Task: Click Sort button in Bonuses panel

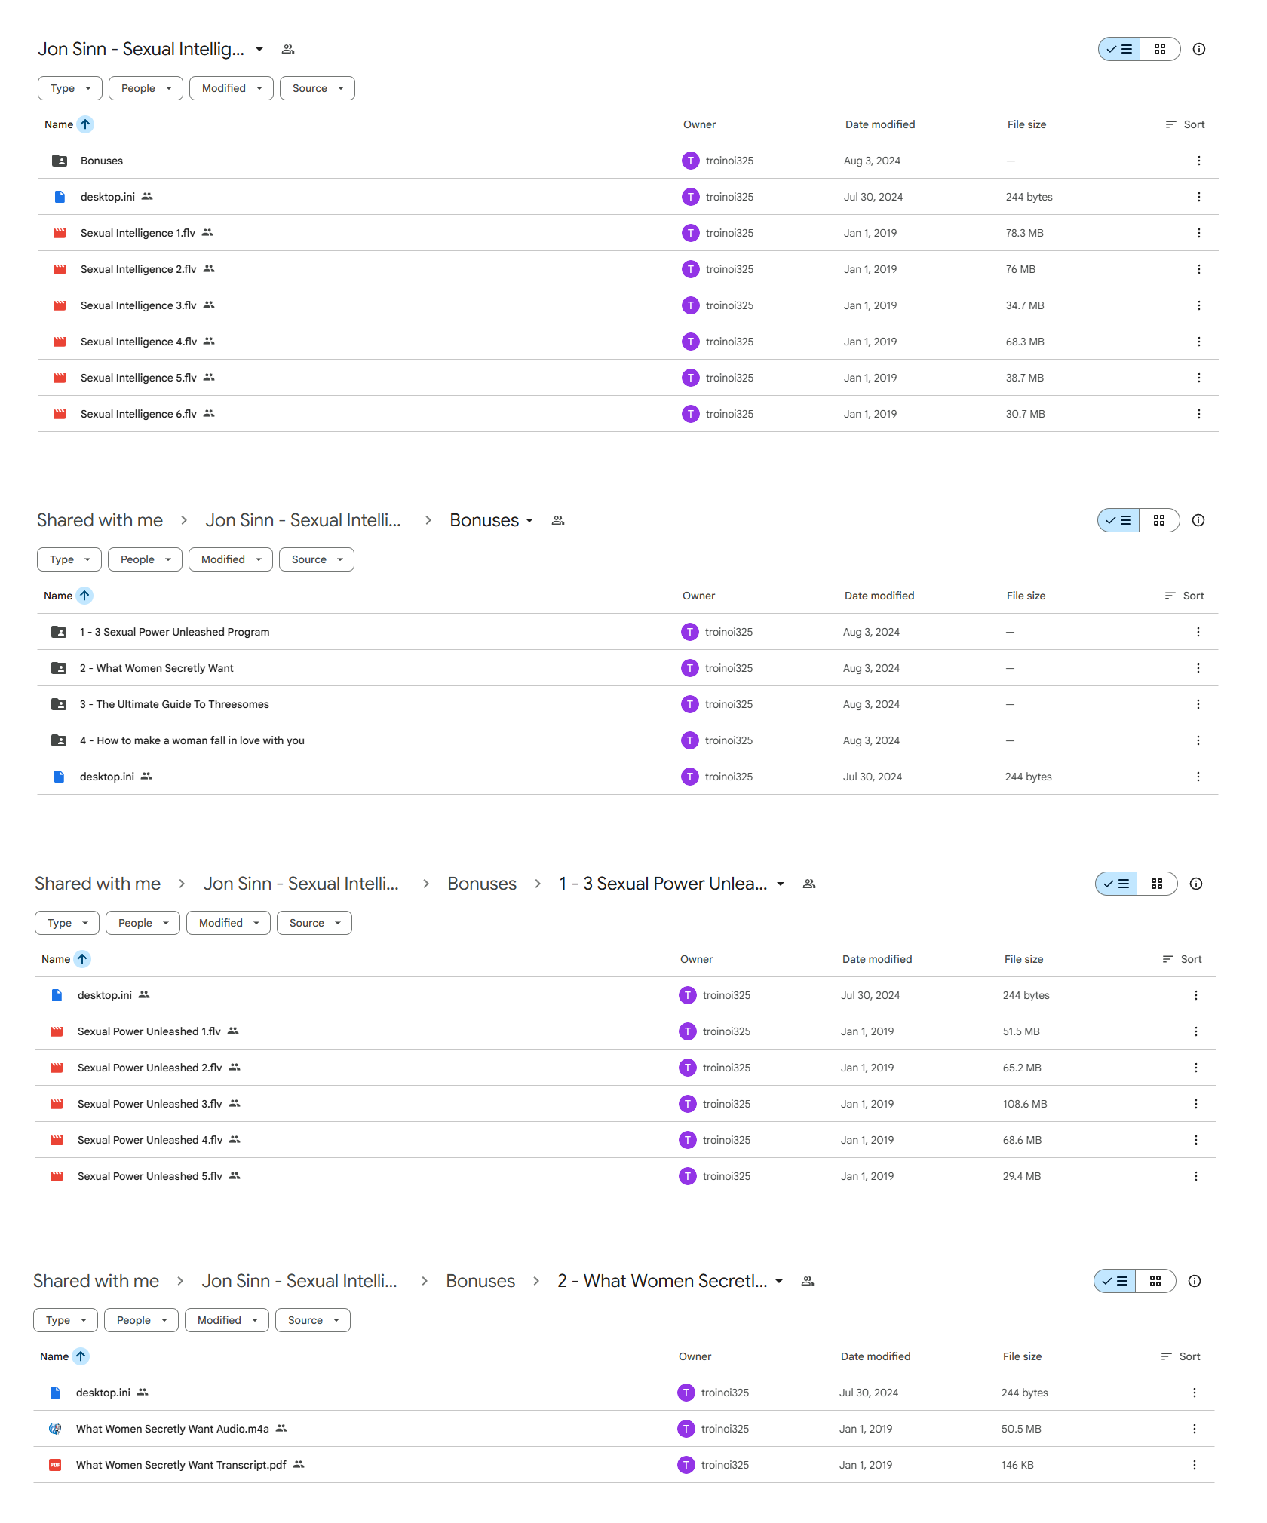Action: [1184, 596]
